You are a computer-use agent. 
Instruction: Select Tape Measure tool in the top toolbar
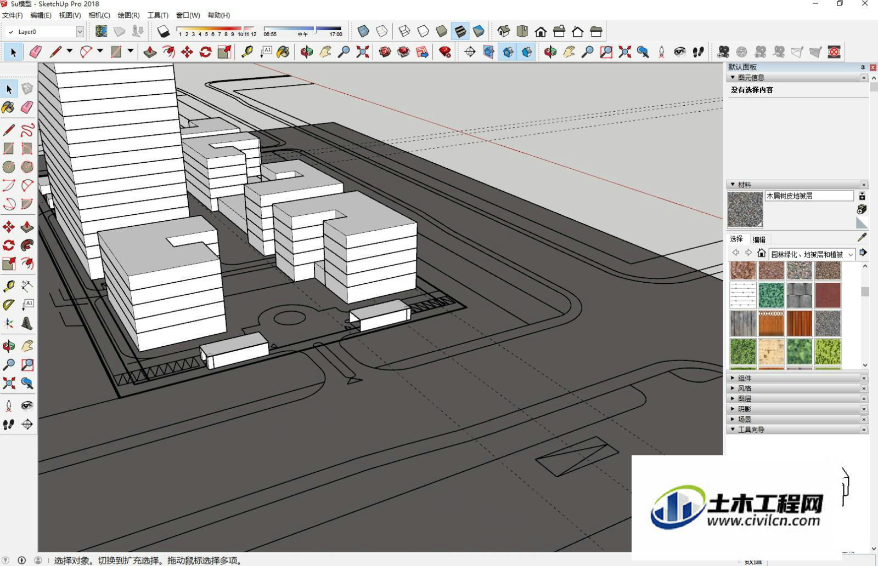pyautogui.click(x=247, y=52)
